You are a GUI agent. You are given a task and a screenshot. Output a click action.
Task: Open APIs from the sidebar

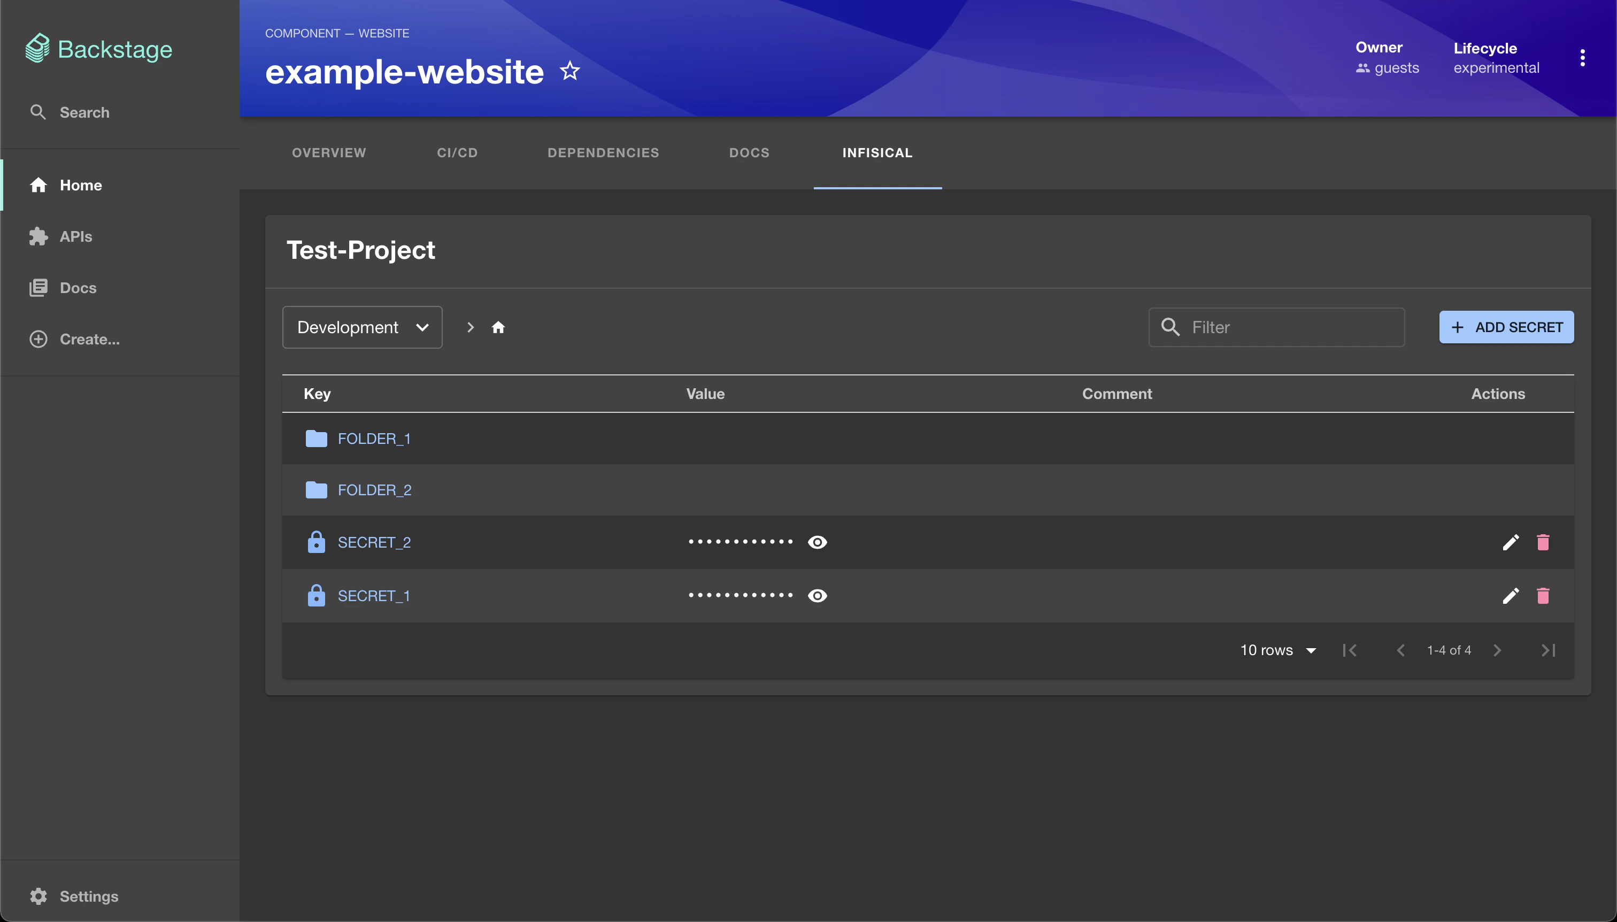(61, 236)
